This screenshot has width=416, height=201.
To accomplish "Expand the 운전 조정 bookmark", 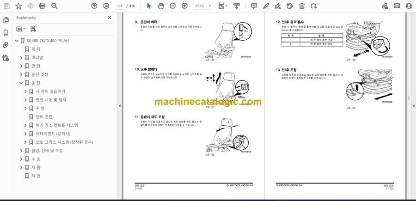I will pos(21,74).
